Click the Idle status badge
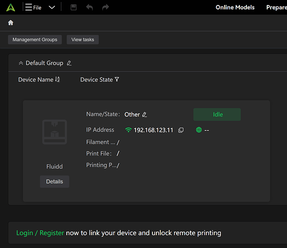Screen dimensions: 287x248 coord(217,115)
